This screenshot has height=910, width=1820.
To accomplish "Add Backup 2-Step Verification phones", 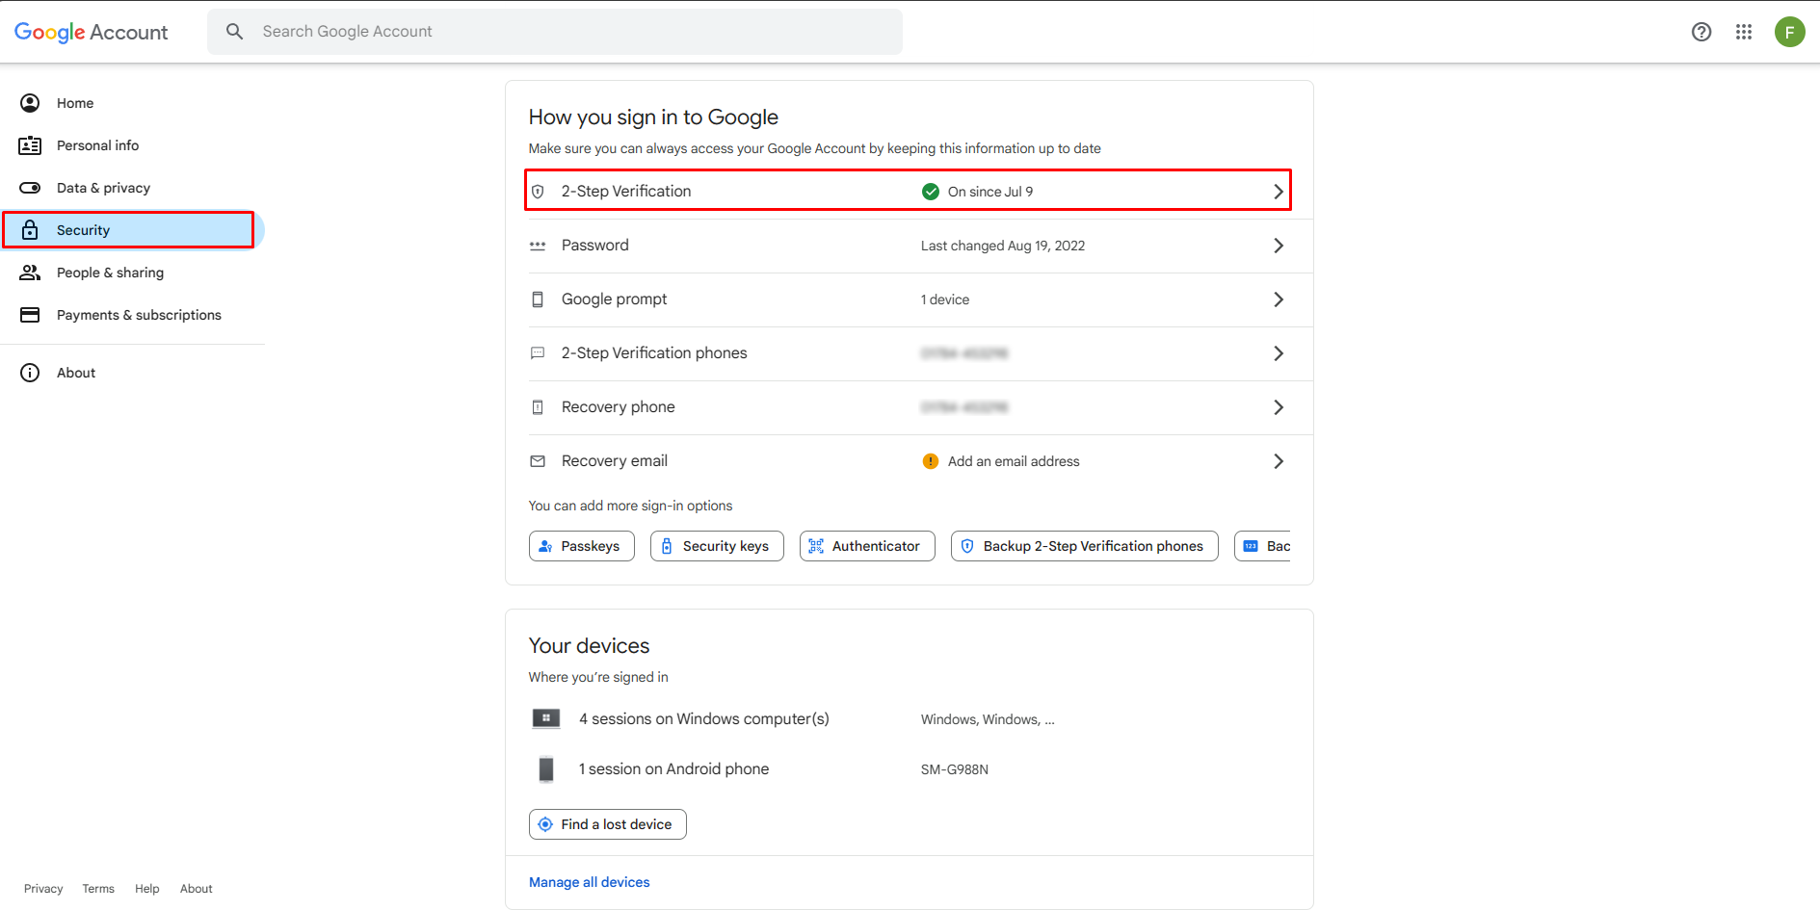I will 1085,546.
